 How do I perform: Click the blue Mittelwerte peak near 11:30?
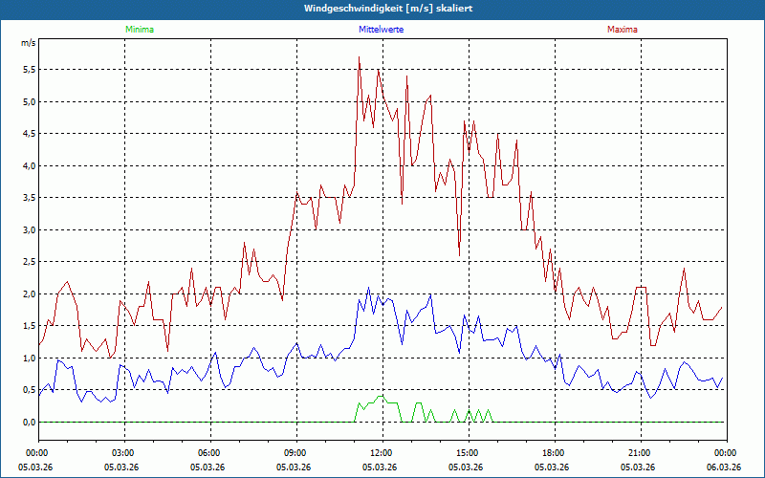[x=368, y=288]
